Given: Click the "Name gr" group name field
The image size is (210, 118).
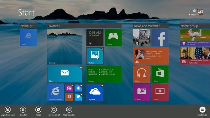Looking at the screenshot, I should tap(28, 26).
